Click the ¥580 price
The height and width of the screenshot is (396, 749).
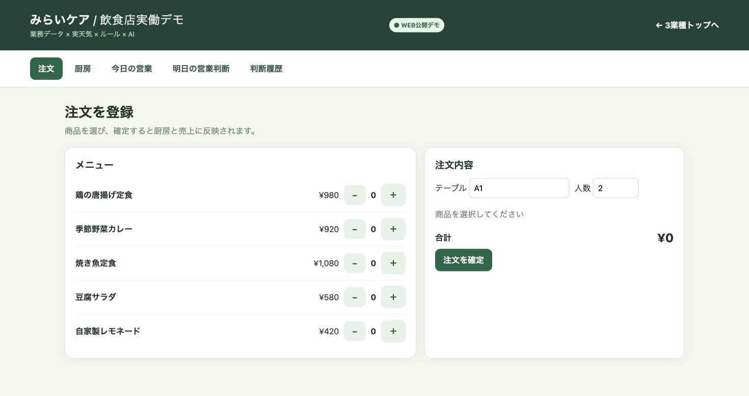tap(329, 297)
